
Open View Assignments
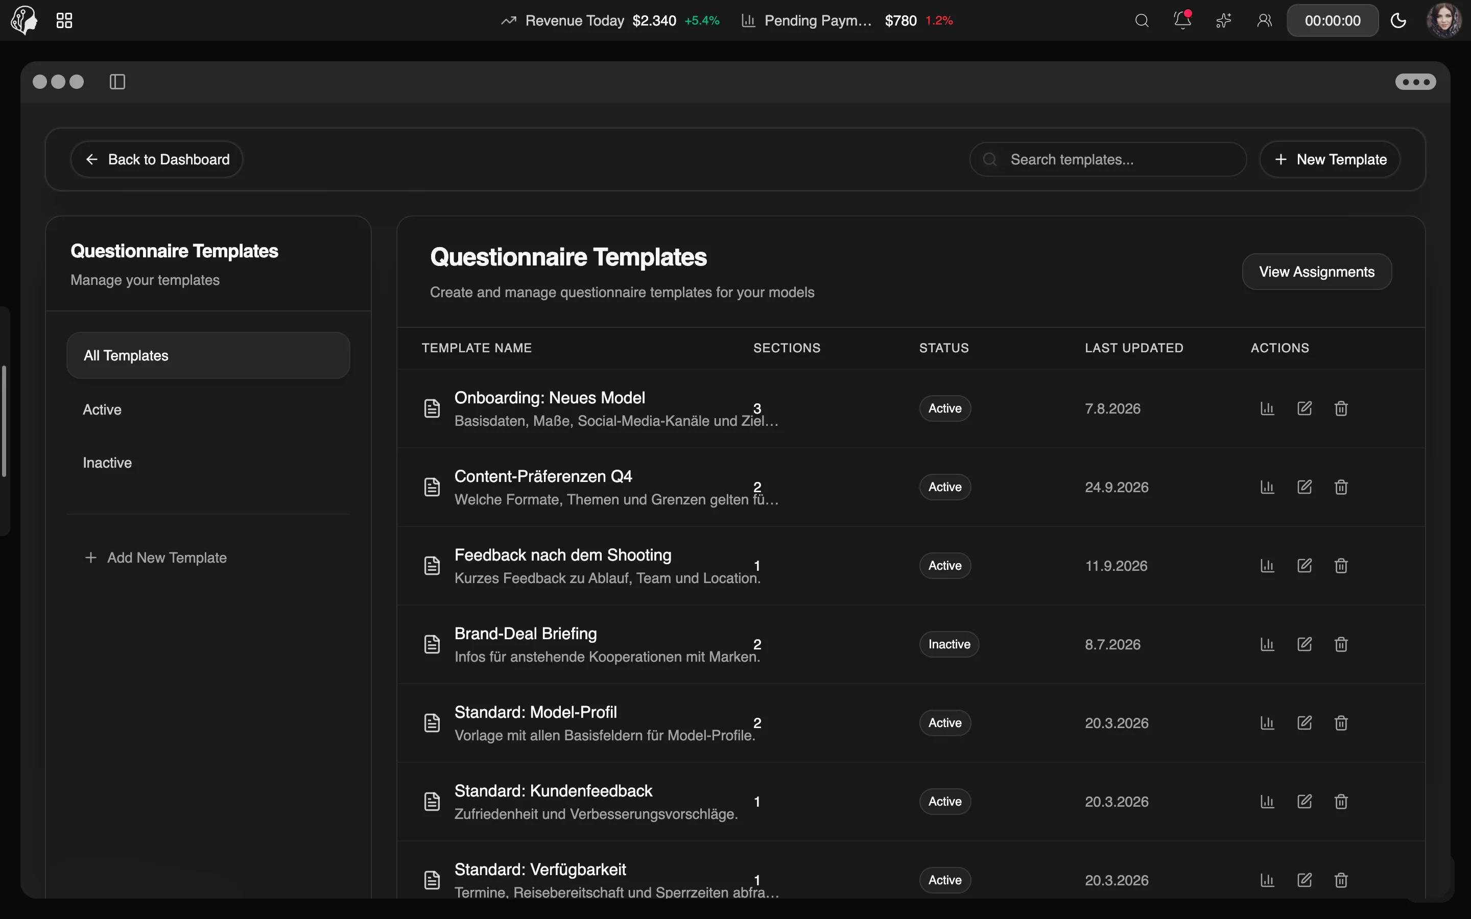[1317, 272]
